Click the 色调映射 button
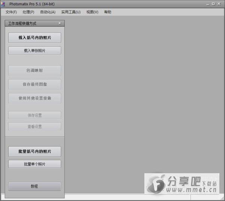Viewport: 225px width, 201px height. [34, 71]
